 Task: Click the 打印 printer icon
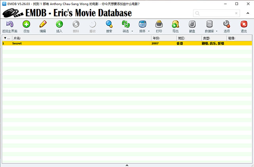(159, 24)
